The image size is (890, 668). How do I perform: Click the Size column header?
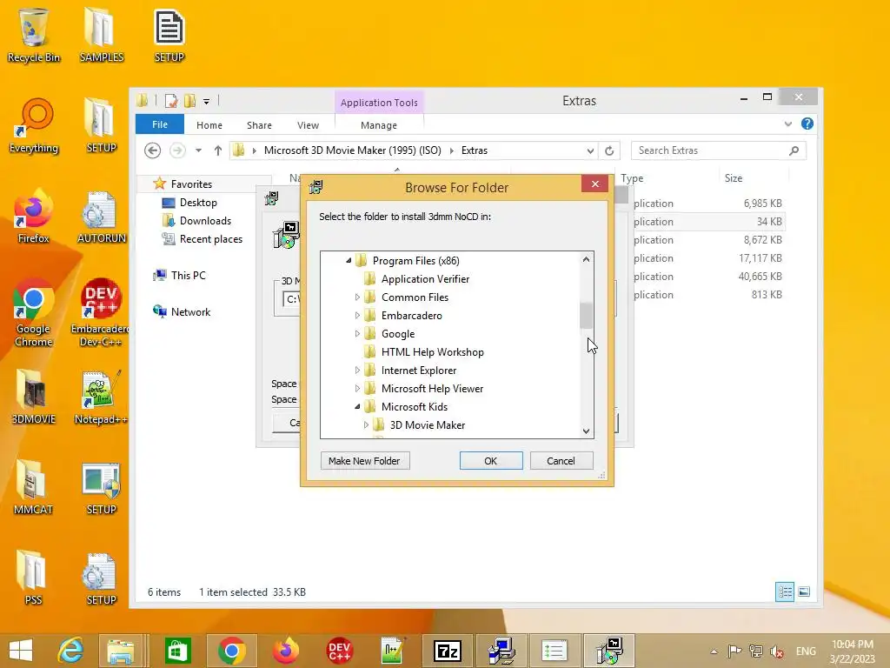(x=734, y=178)
